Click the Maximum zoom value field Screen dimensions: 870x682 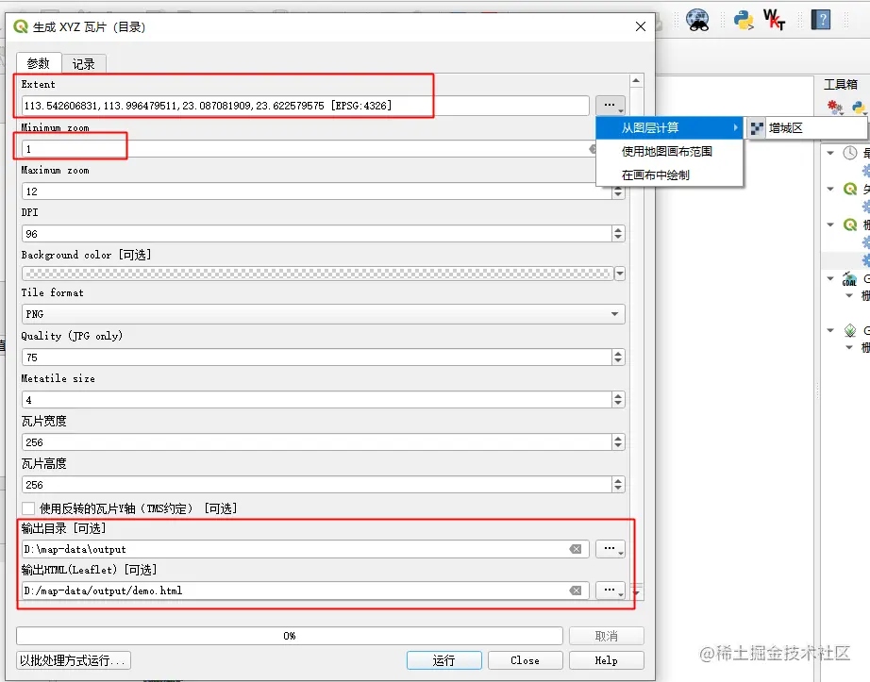[317, 191]
